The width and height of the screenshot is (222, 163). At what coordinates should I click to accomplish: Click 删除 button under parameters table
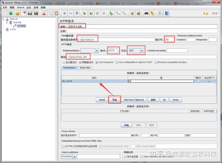point(153,100)
